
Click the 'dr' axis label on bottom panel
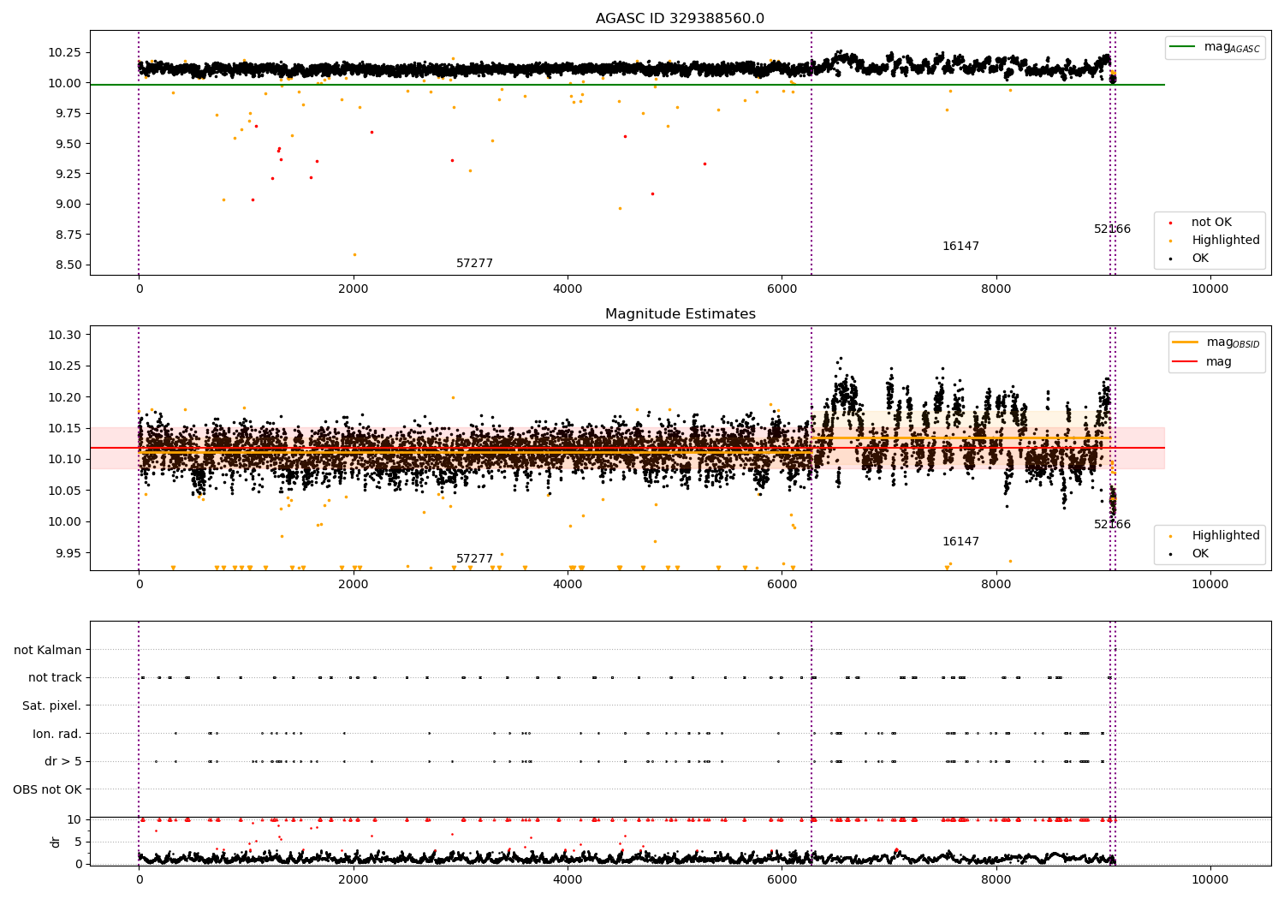pos(56,842)
